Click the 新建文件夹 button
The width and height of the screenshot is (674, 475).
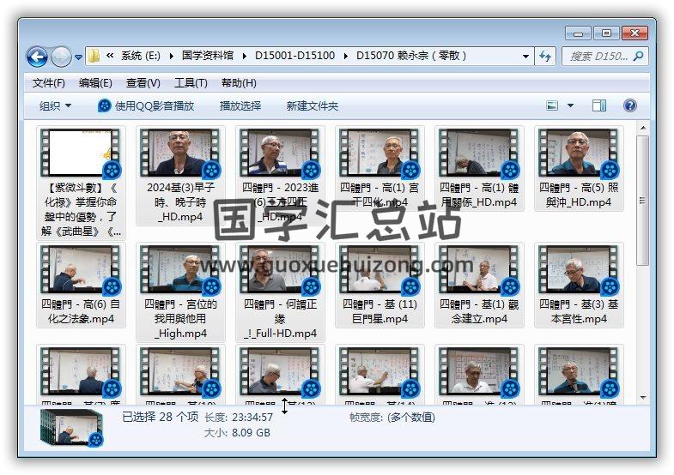(312, 105)
